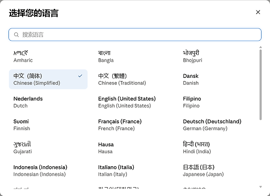Select Suomi (Finnish)
This screenshot has width=270, height=196.
tap(48, 125)
